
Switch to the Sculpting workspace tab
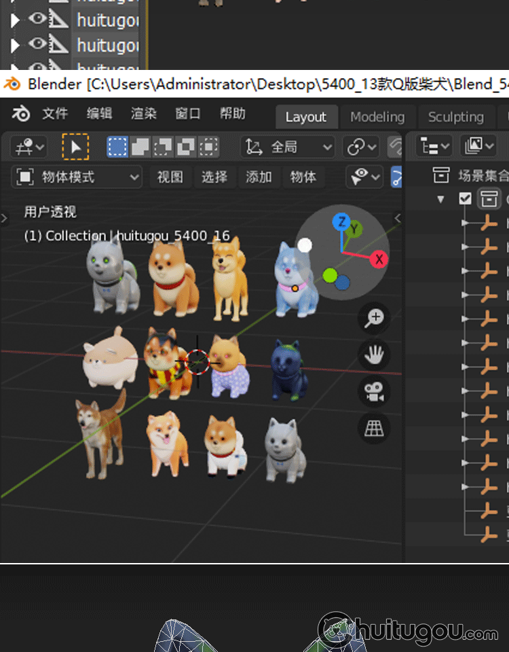click(x=455, y=117)
